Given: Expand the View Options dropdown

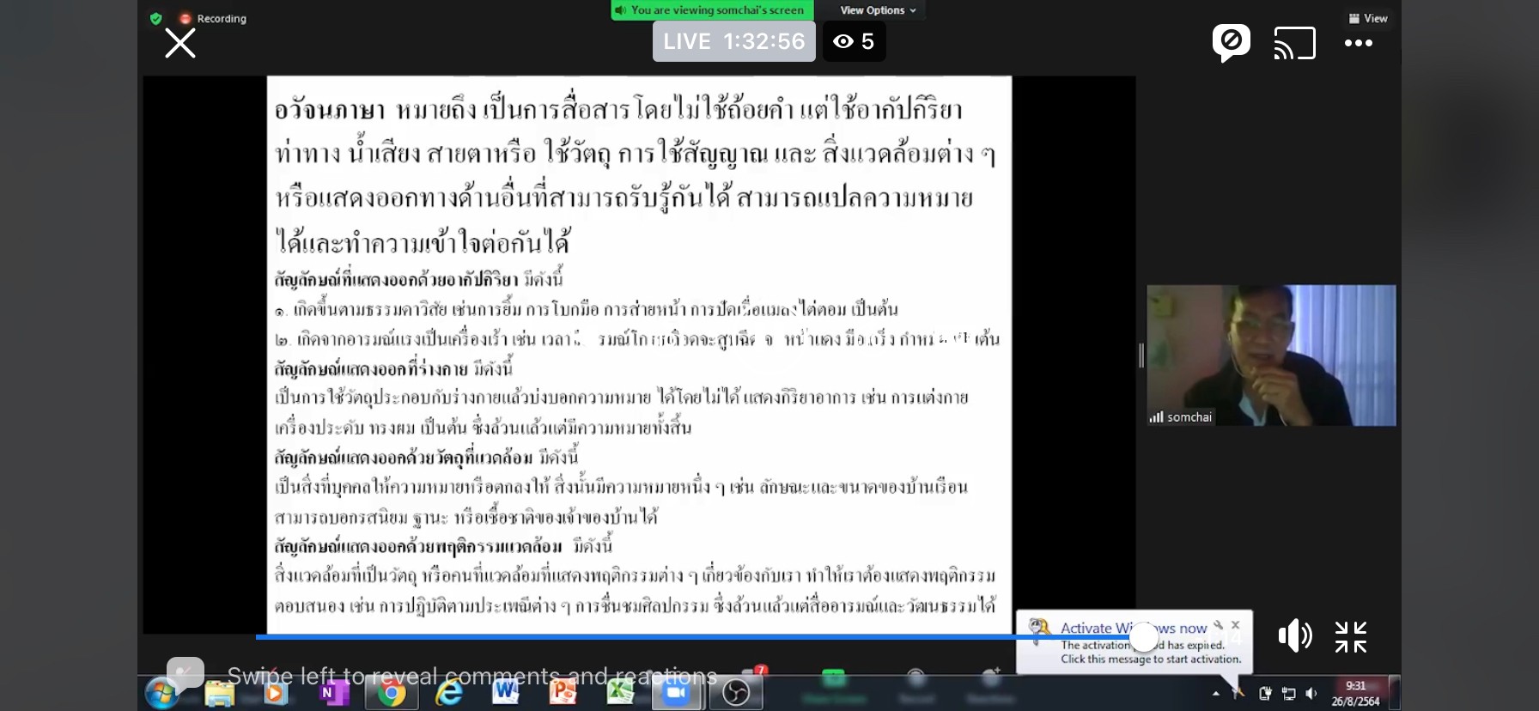Looking at the screenshot, I should [878, 10].
